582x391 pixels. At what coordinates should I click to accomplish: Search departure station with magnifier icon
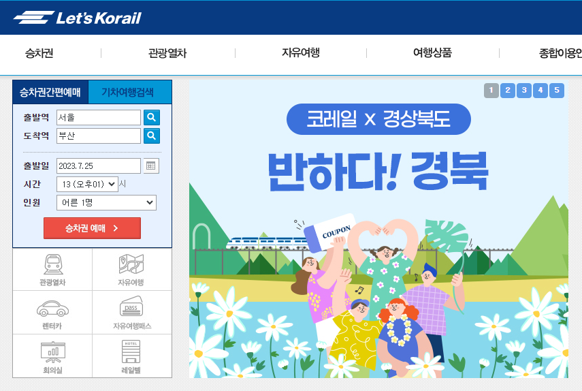point(151,117)
